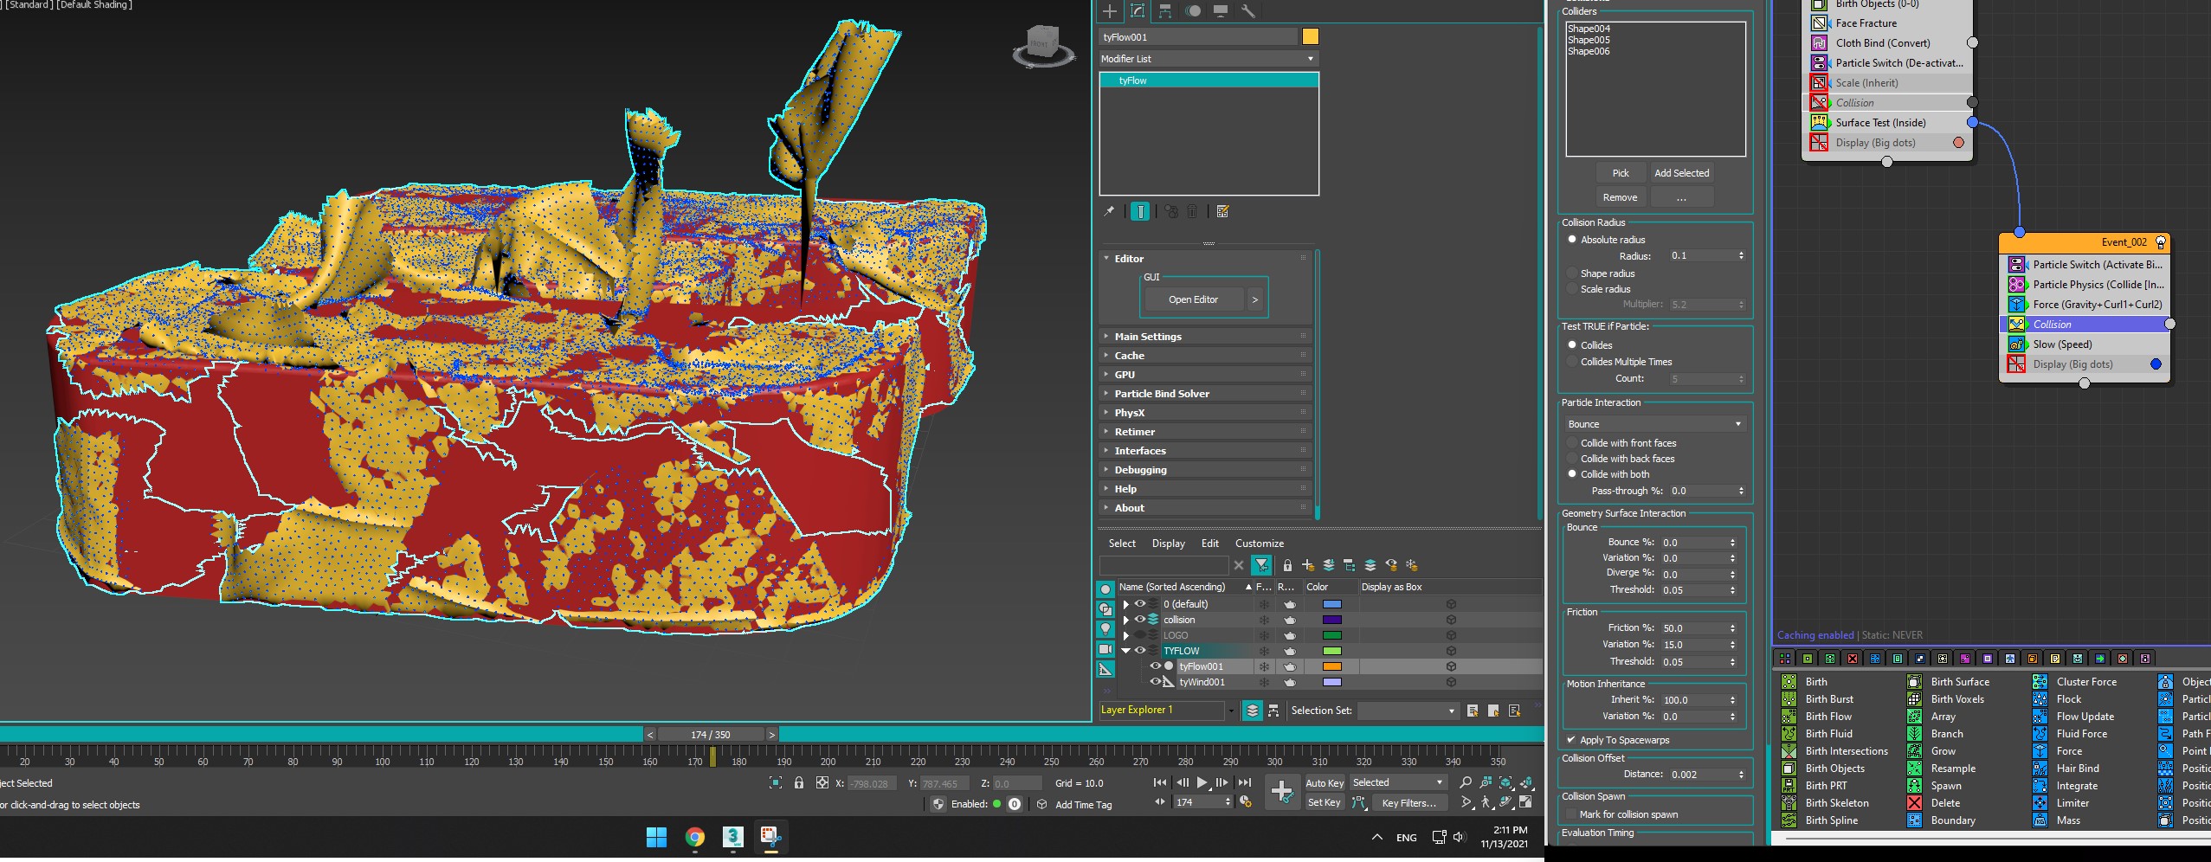
Task: Open the Customize menu in Layer Explorer
Action: [x=1259, y=544]
